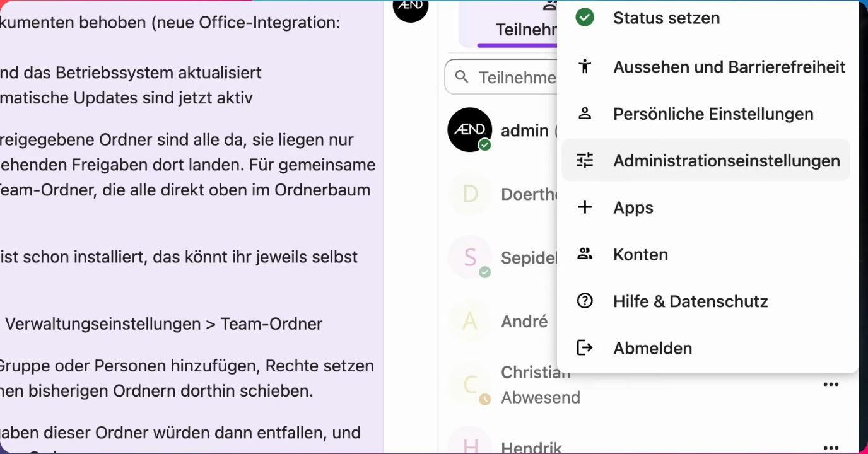
Task: Click Sepideh's avatar with letter S
Action: (x=470, y=257)
